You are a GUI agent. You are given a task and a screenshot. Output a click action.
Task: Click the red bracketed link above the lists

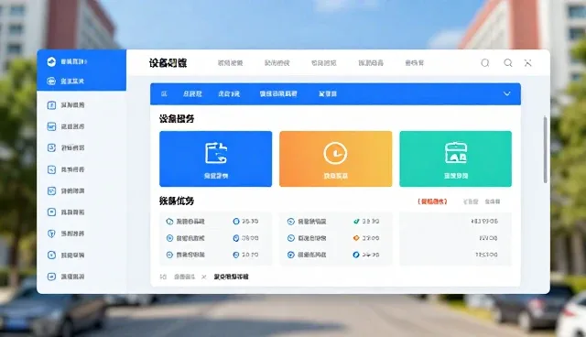click(432, 201)
